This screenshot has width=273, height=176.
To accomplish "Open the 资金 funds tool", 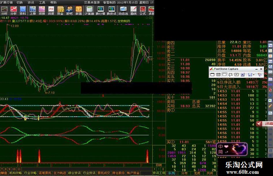I will point(60,10).
